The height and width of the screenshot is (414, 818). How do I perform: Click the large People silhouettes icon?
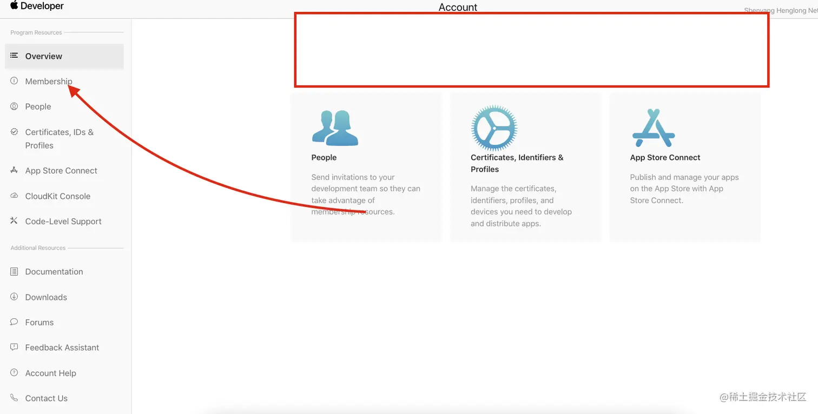click(x=335, y=128)
